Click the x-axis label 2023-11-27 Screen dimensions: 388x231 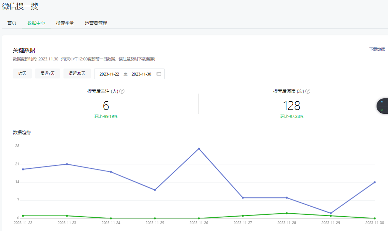(243, 223)
